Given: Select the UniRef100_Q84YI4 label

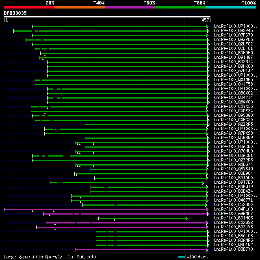Looking at the screenshot, I should (233, 98).
